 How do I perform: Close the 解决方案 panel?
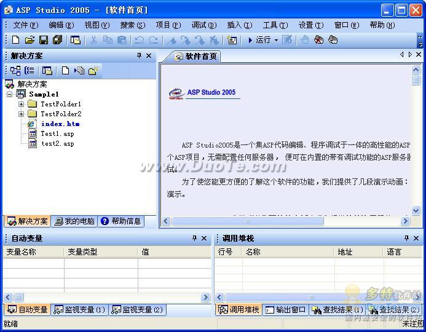[149, 56]
